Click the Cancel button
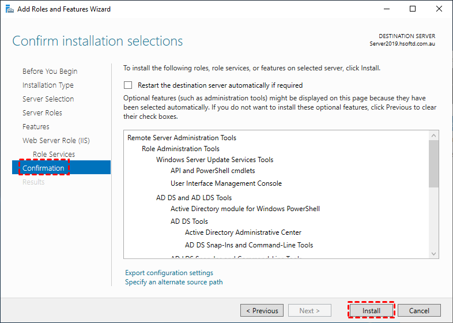The width and height of the screenshot is (453, 323). click(419, 310)
